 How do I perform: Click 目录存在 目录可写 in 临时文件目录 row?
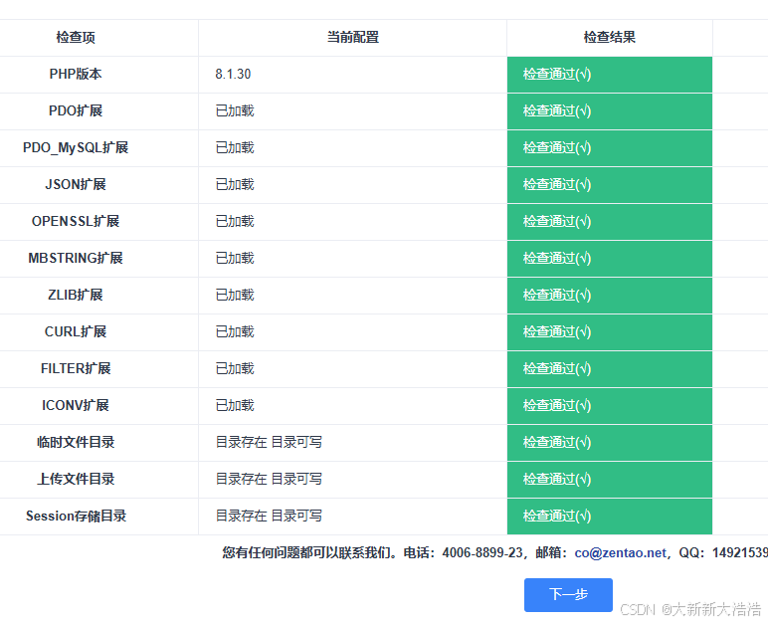[269, 442]
